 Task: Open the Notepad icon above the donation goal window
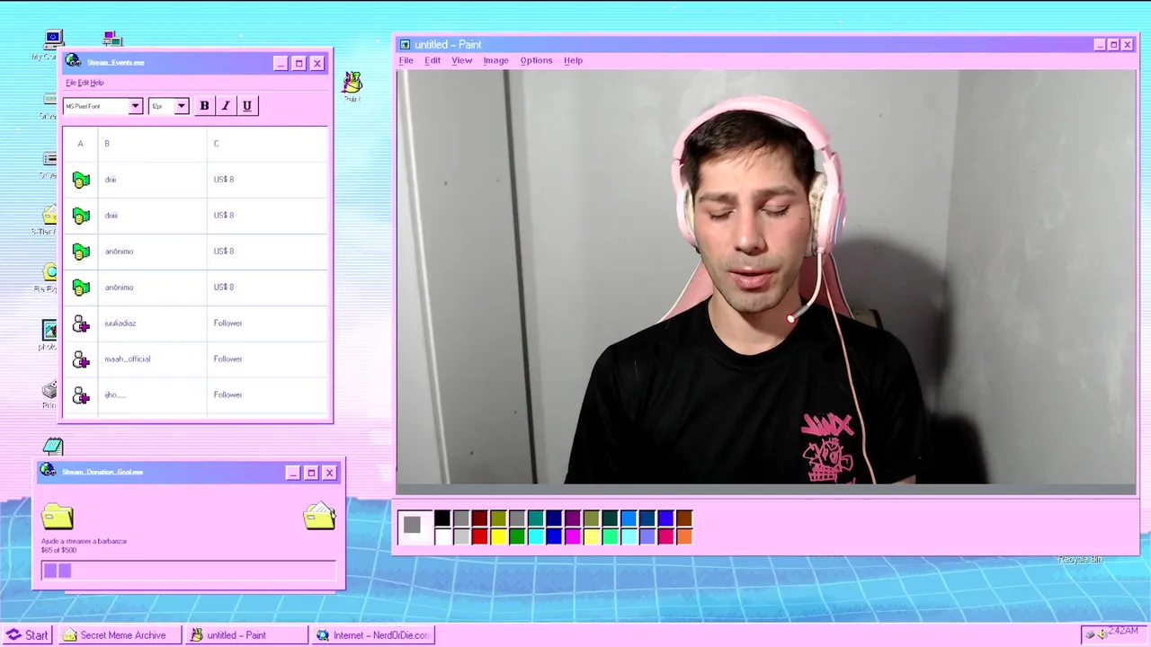(53, 446)
